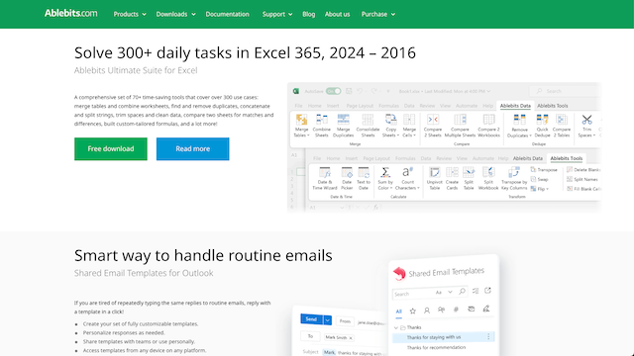Click the To button in email
The height and width of the screenshot is (356, 634).
(x=310, y=336)
